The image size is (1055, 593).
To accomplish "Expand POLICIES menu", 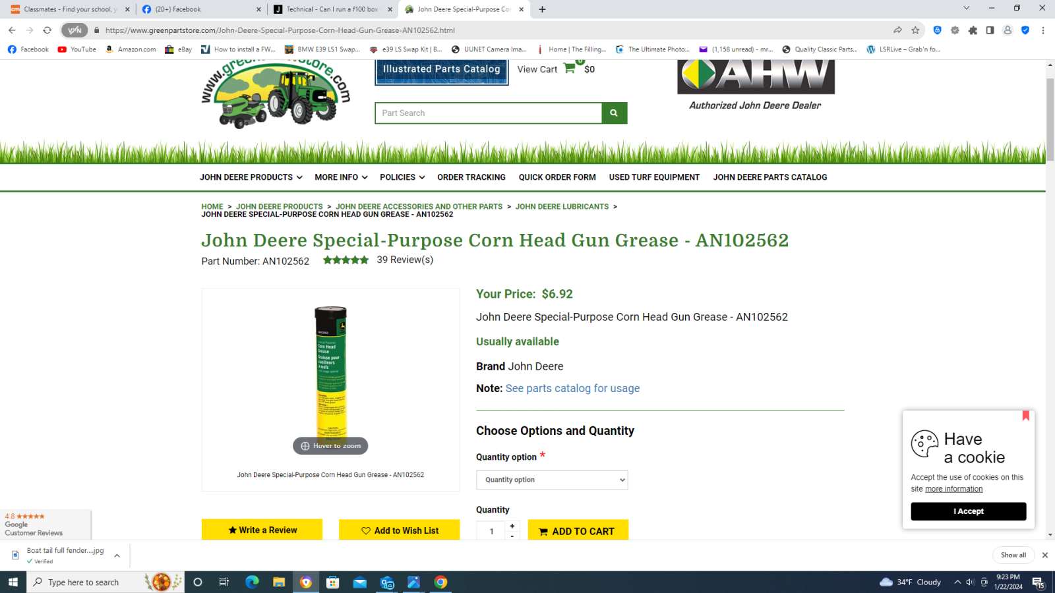I will 402,177.
